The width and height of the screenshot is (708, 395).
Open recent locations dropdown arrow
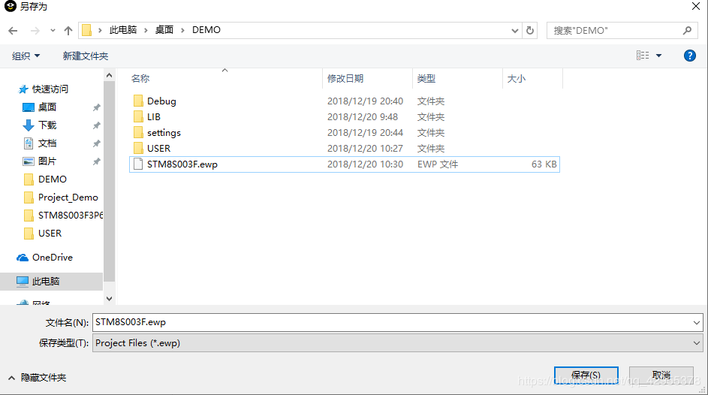53,31
